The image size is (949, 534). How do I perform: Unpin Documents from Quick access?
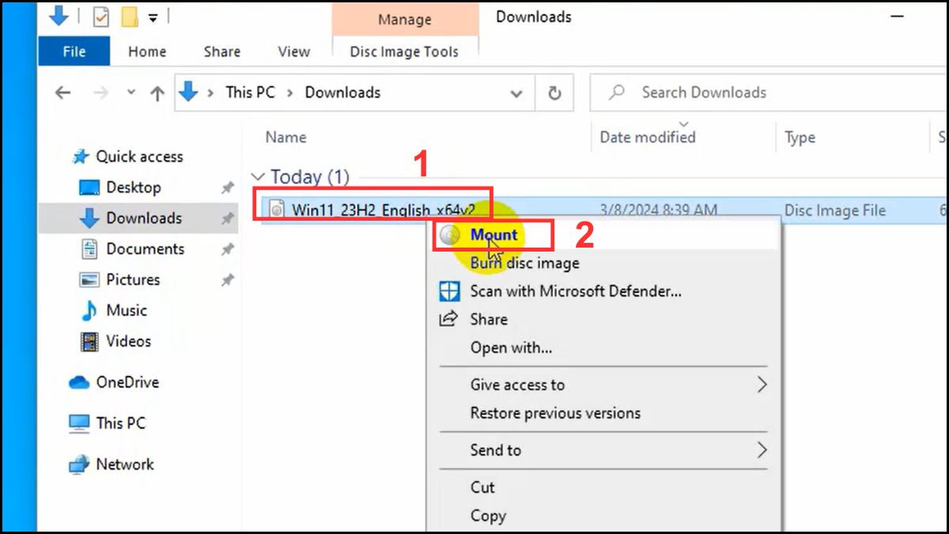(x=228, y=248)
